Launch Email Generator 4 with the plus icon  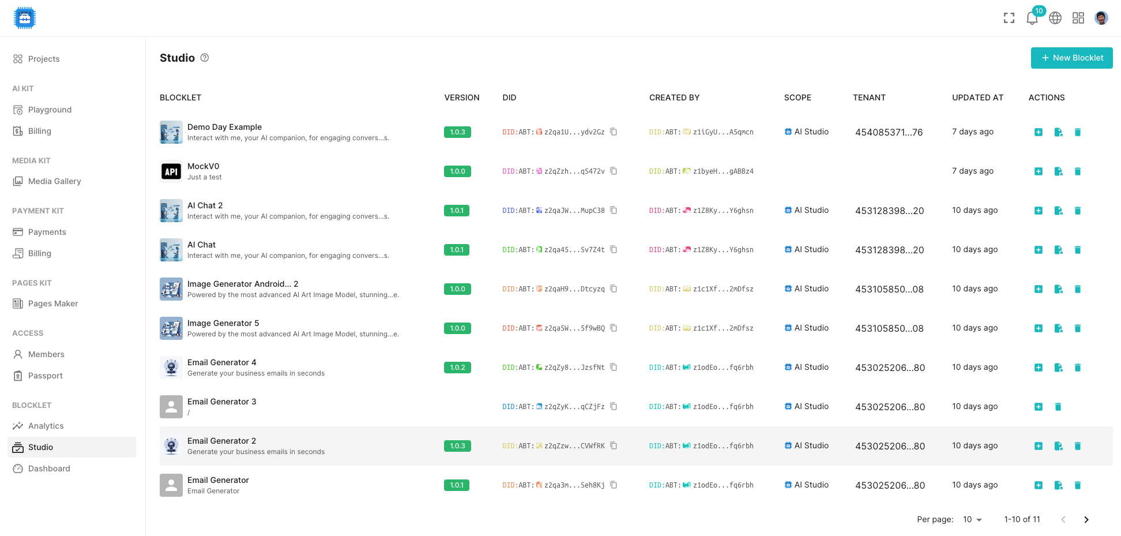1039,367
